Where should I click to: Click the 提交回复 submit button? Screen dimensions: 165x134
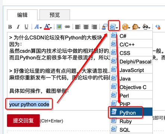point(24,121)
